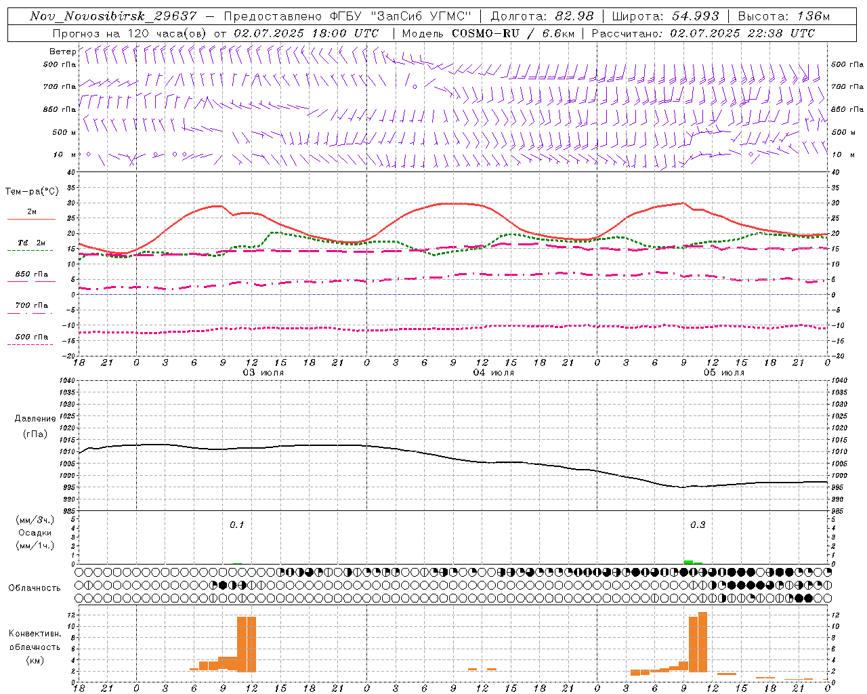Click the 05 июля date label
The image size is (867, 694).
[x=723, y=373]
